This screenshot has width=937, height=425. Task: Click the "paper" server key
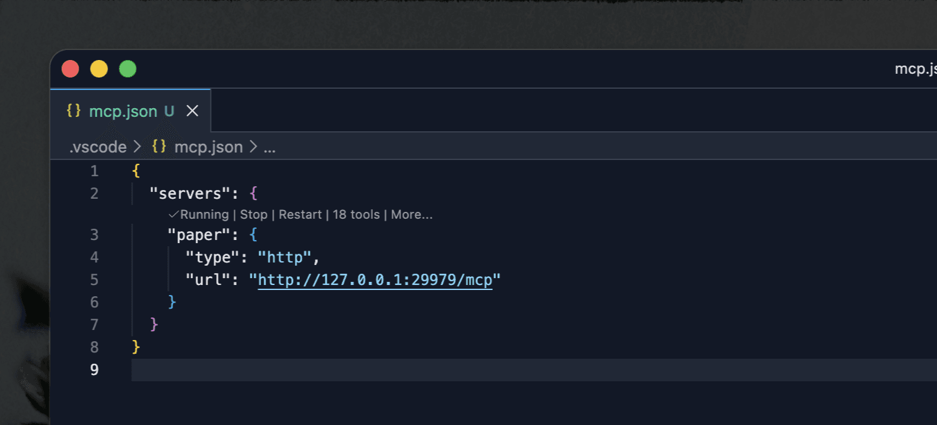click(x=195, y=234)
